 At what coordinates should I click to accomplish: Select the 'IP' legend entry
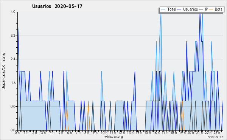(x=204, y=9)
